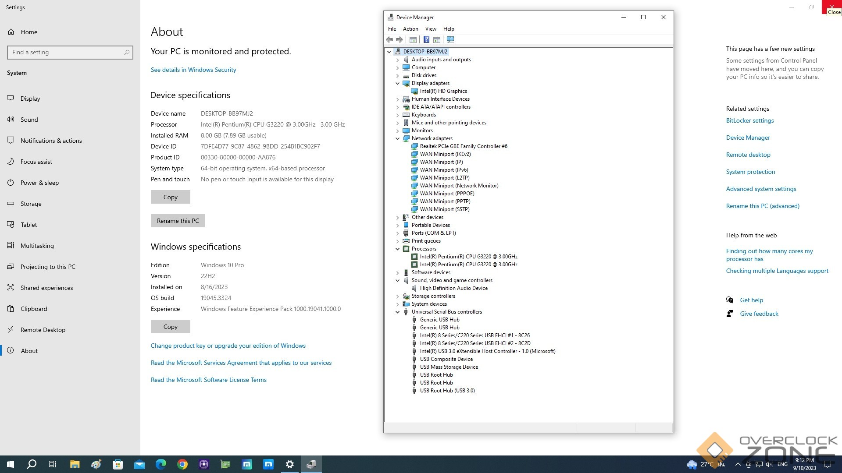This screenshot has width=842, height=473.
Task: Click the blue Help question-mark toolbar icon
Action: [x=426, y=40]
